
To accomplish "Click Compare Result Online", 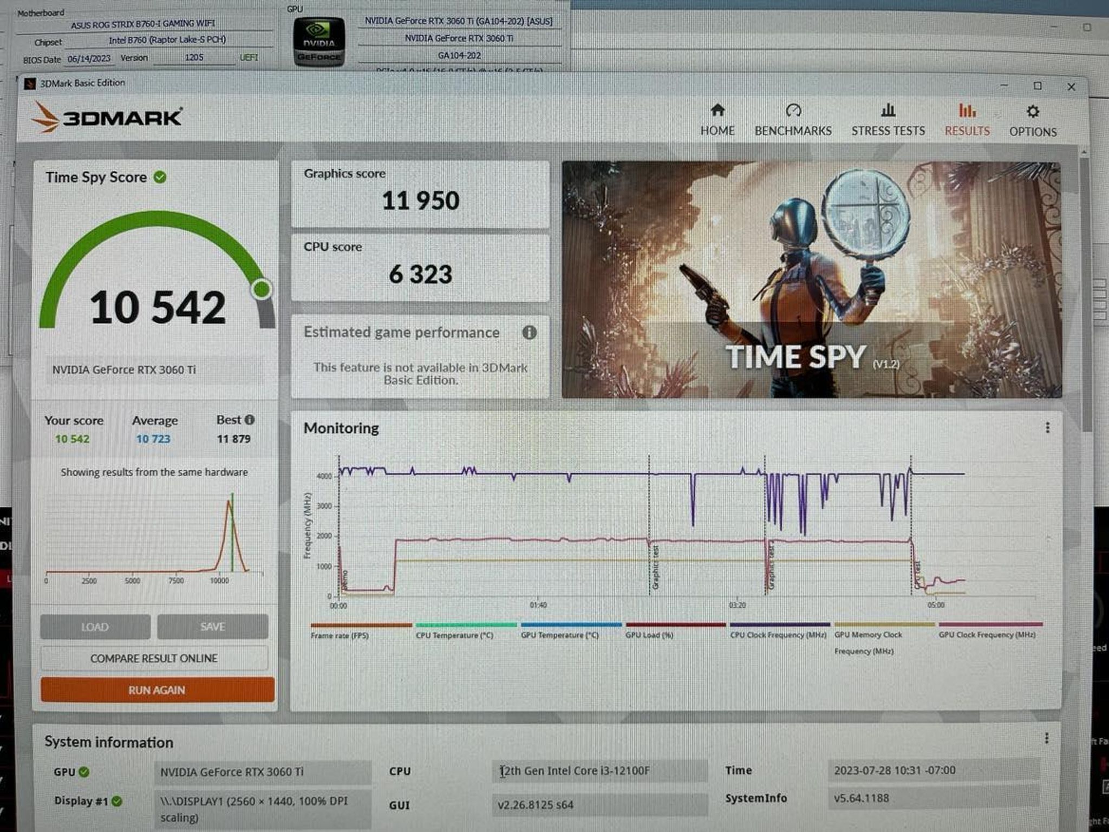I will (154, 658).
